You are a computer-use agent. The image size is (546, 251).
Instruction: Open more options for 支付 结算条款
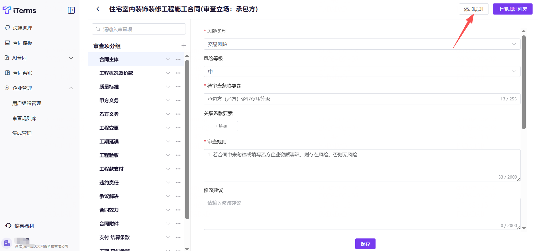[x=178, y=237]
